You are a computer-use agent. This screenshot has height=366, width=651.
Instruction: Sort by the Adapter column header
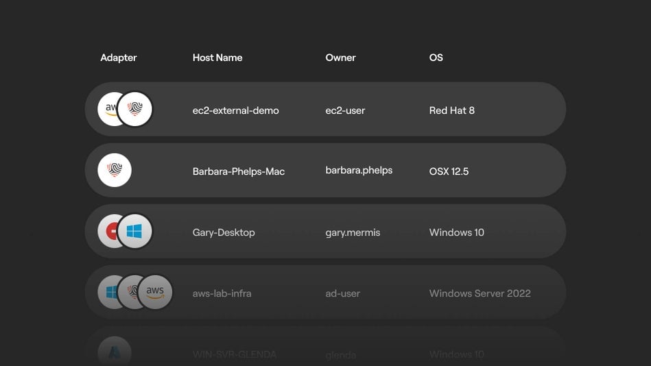coord(119,58)
